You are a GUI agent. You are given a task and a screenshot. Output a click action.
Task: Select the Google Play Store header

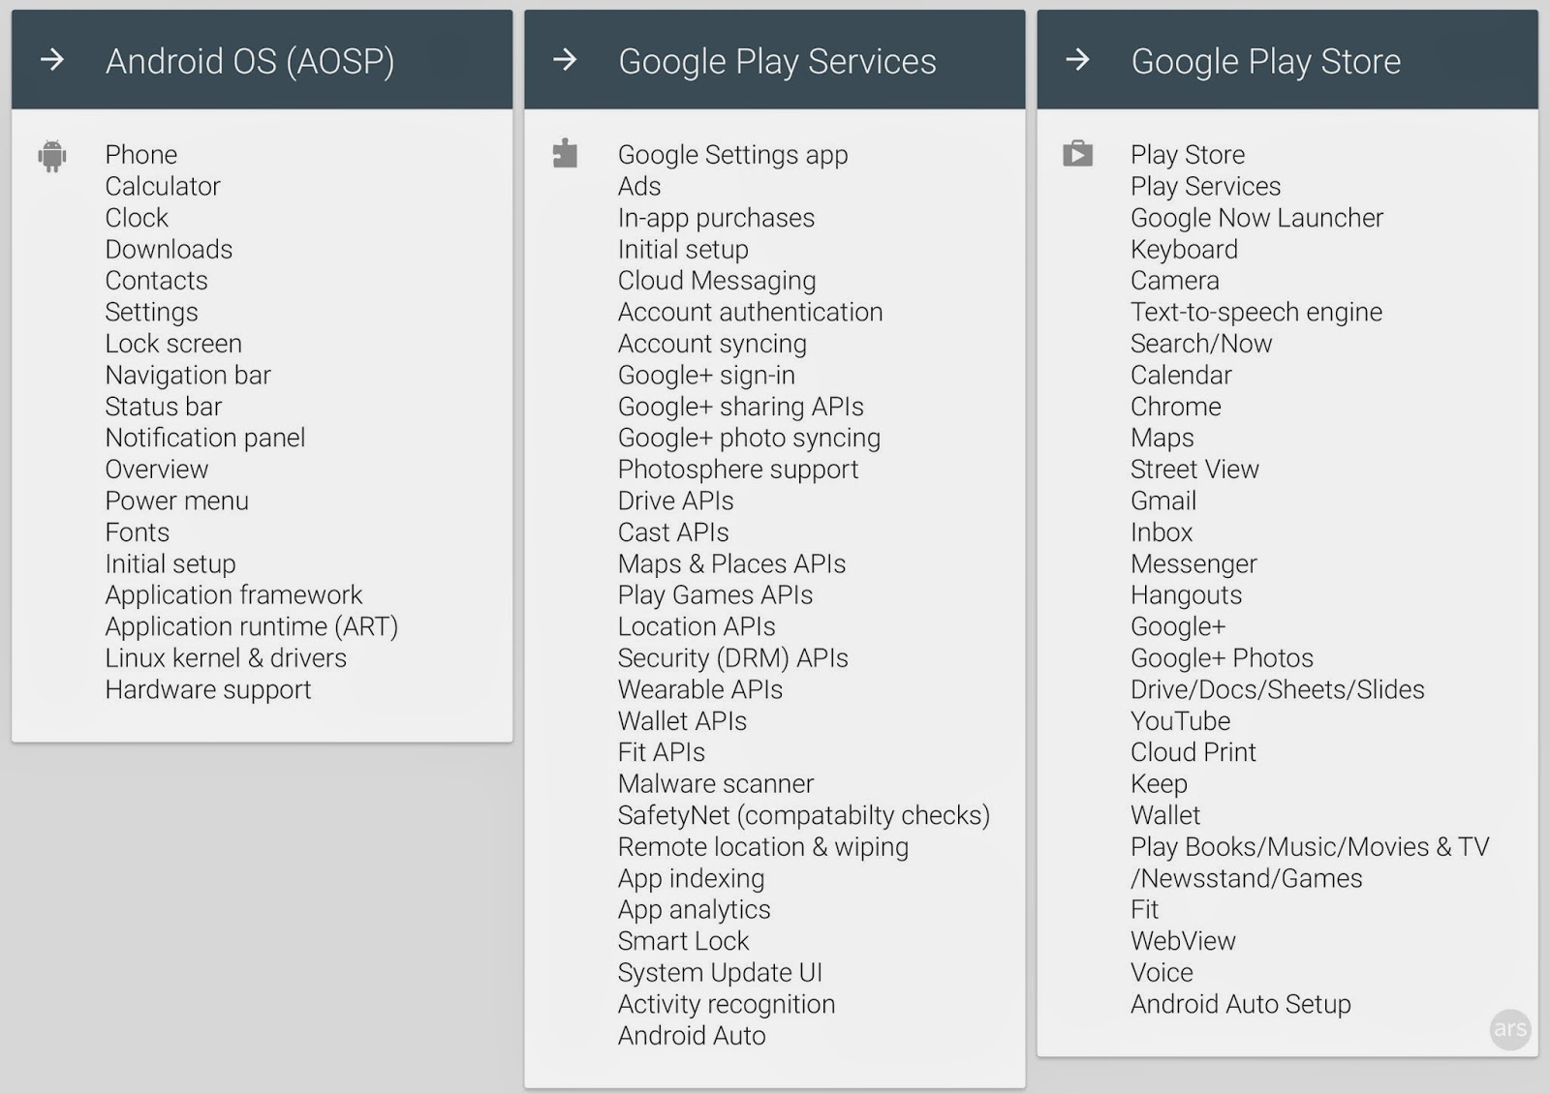pos(1265,60)
